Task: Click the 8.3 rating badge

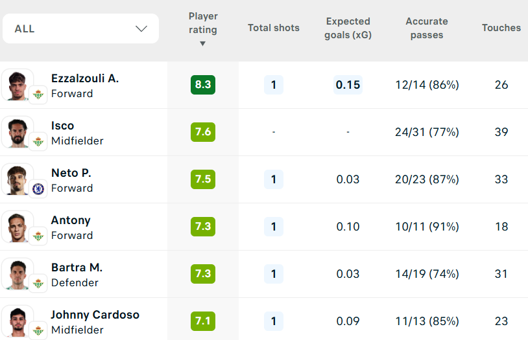Action: 203,85
